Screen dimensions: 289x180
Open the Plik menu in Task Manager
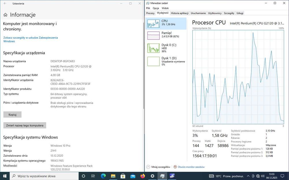pyautogui.click(x=148, y=8)
